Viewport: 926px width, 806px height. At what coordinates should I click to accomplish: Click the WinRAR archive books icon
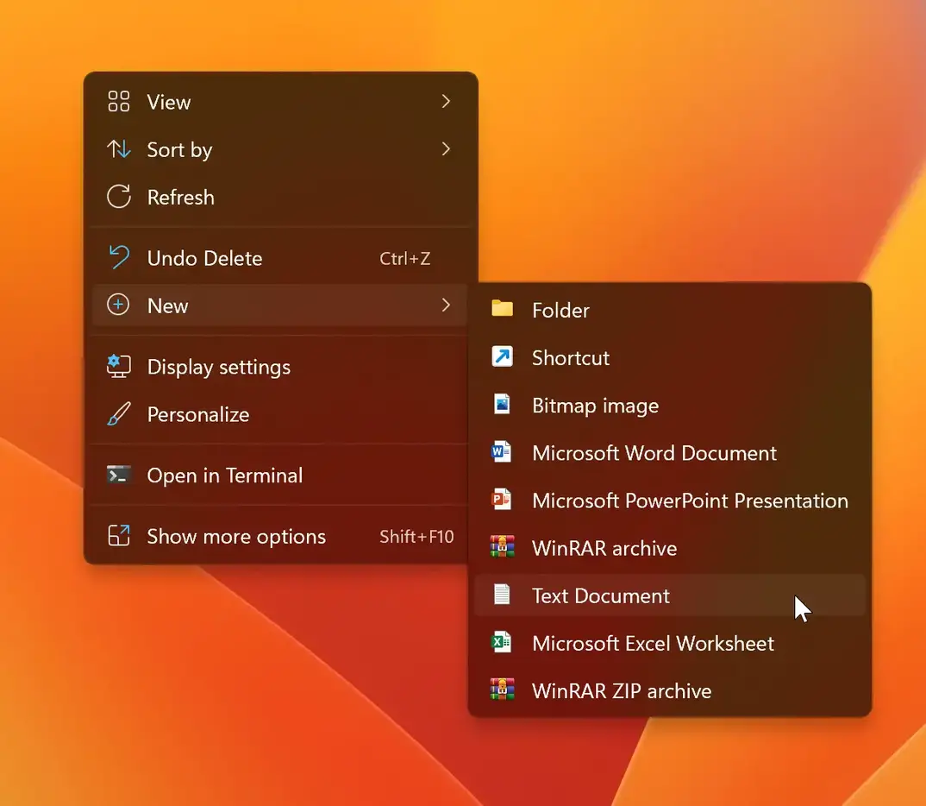pos(502,547)
